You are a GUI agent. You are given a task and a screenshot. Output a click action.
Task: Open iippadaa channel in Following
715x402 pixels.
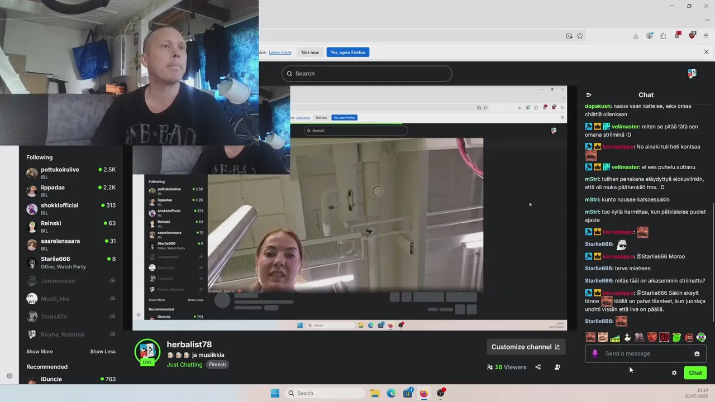coord(71,190)
